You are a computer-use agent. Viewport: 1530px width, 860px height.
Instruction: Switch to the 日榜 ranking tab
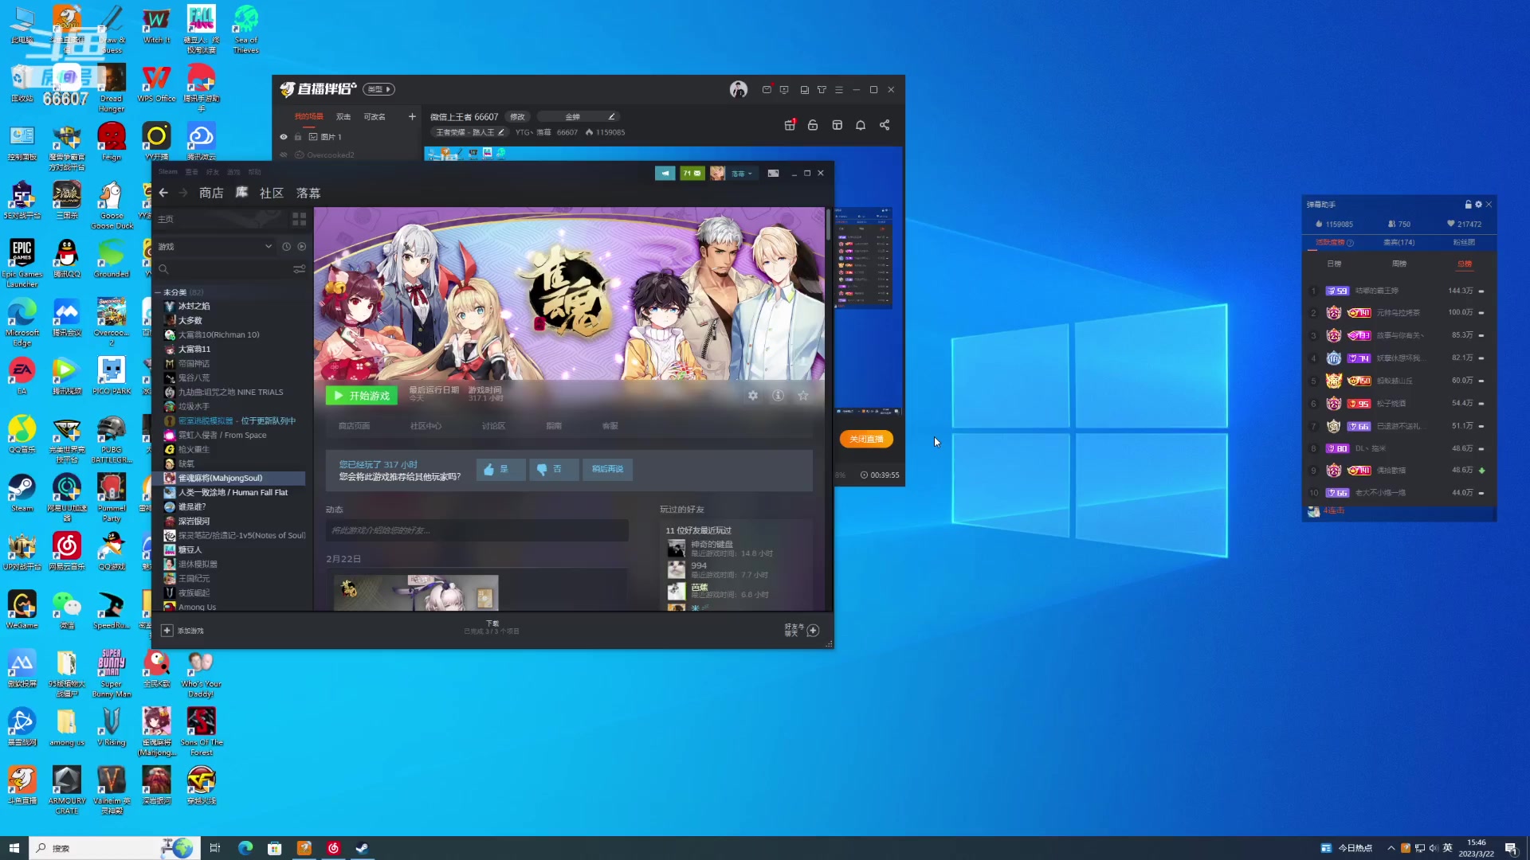click(x=1334, y=264)
